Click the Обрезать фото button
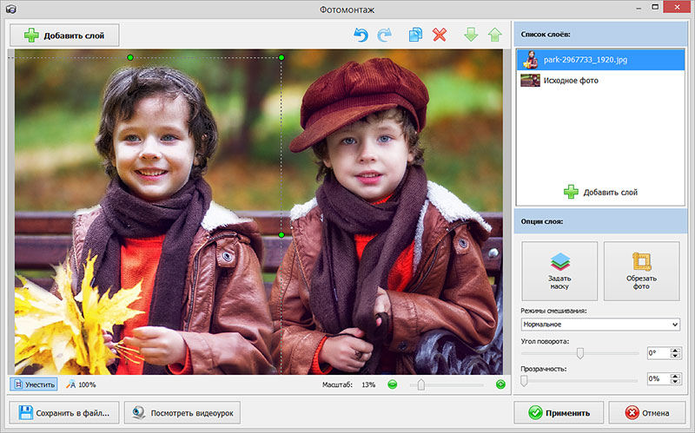 pos(641,271)
